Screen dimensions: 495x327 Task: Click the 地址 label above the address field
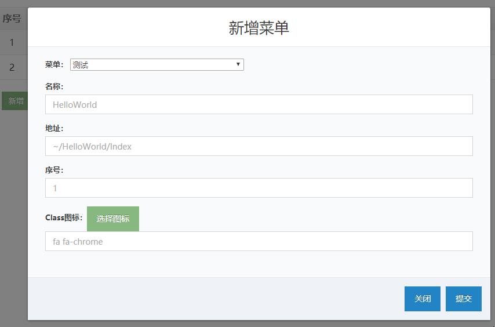point(54,128)
